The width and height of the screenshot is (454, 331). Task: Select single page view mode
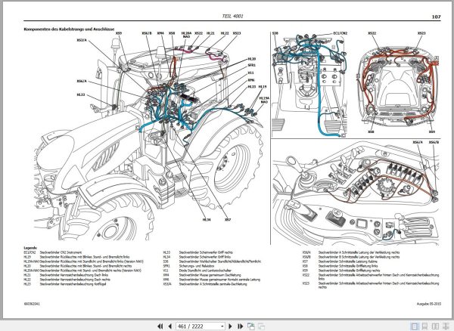tap(415, 326)
